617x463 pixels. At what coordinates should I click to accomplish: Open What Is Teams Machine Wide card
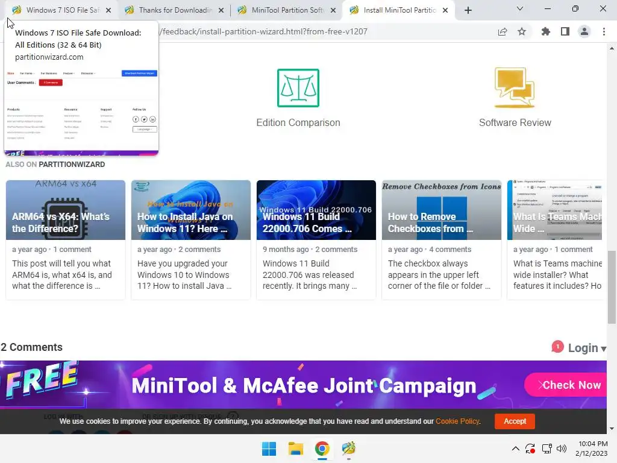coord(554,240)
